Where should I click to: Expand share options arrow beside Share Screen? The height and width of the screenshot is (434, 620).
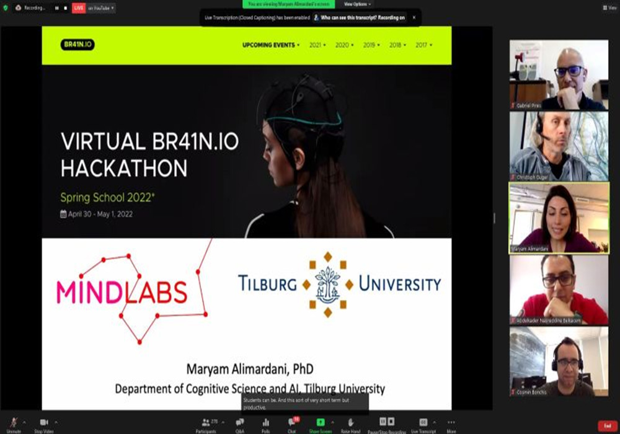[332, 422]
